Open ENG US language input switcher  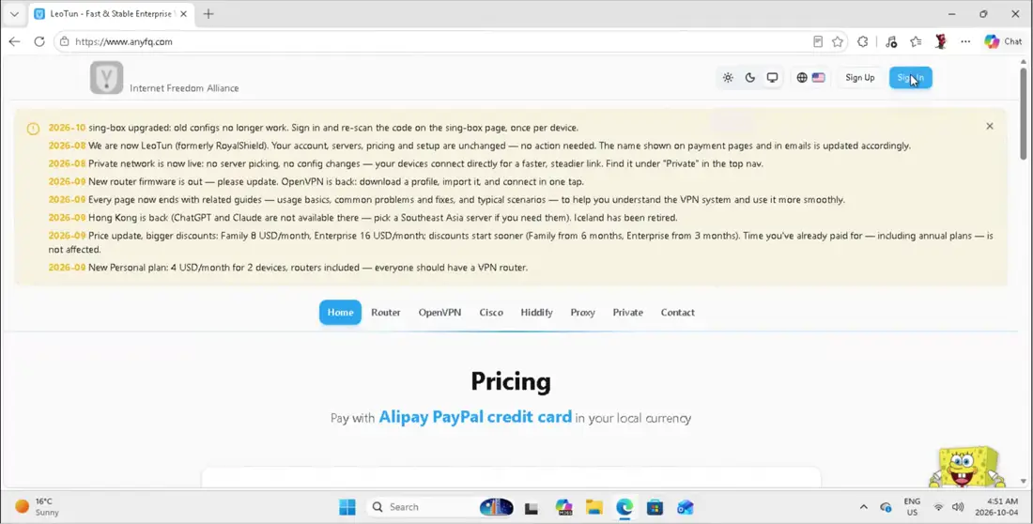(x=912, y=507)
